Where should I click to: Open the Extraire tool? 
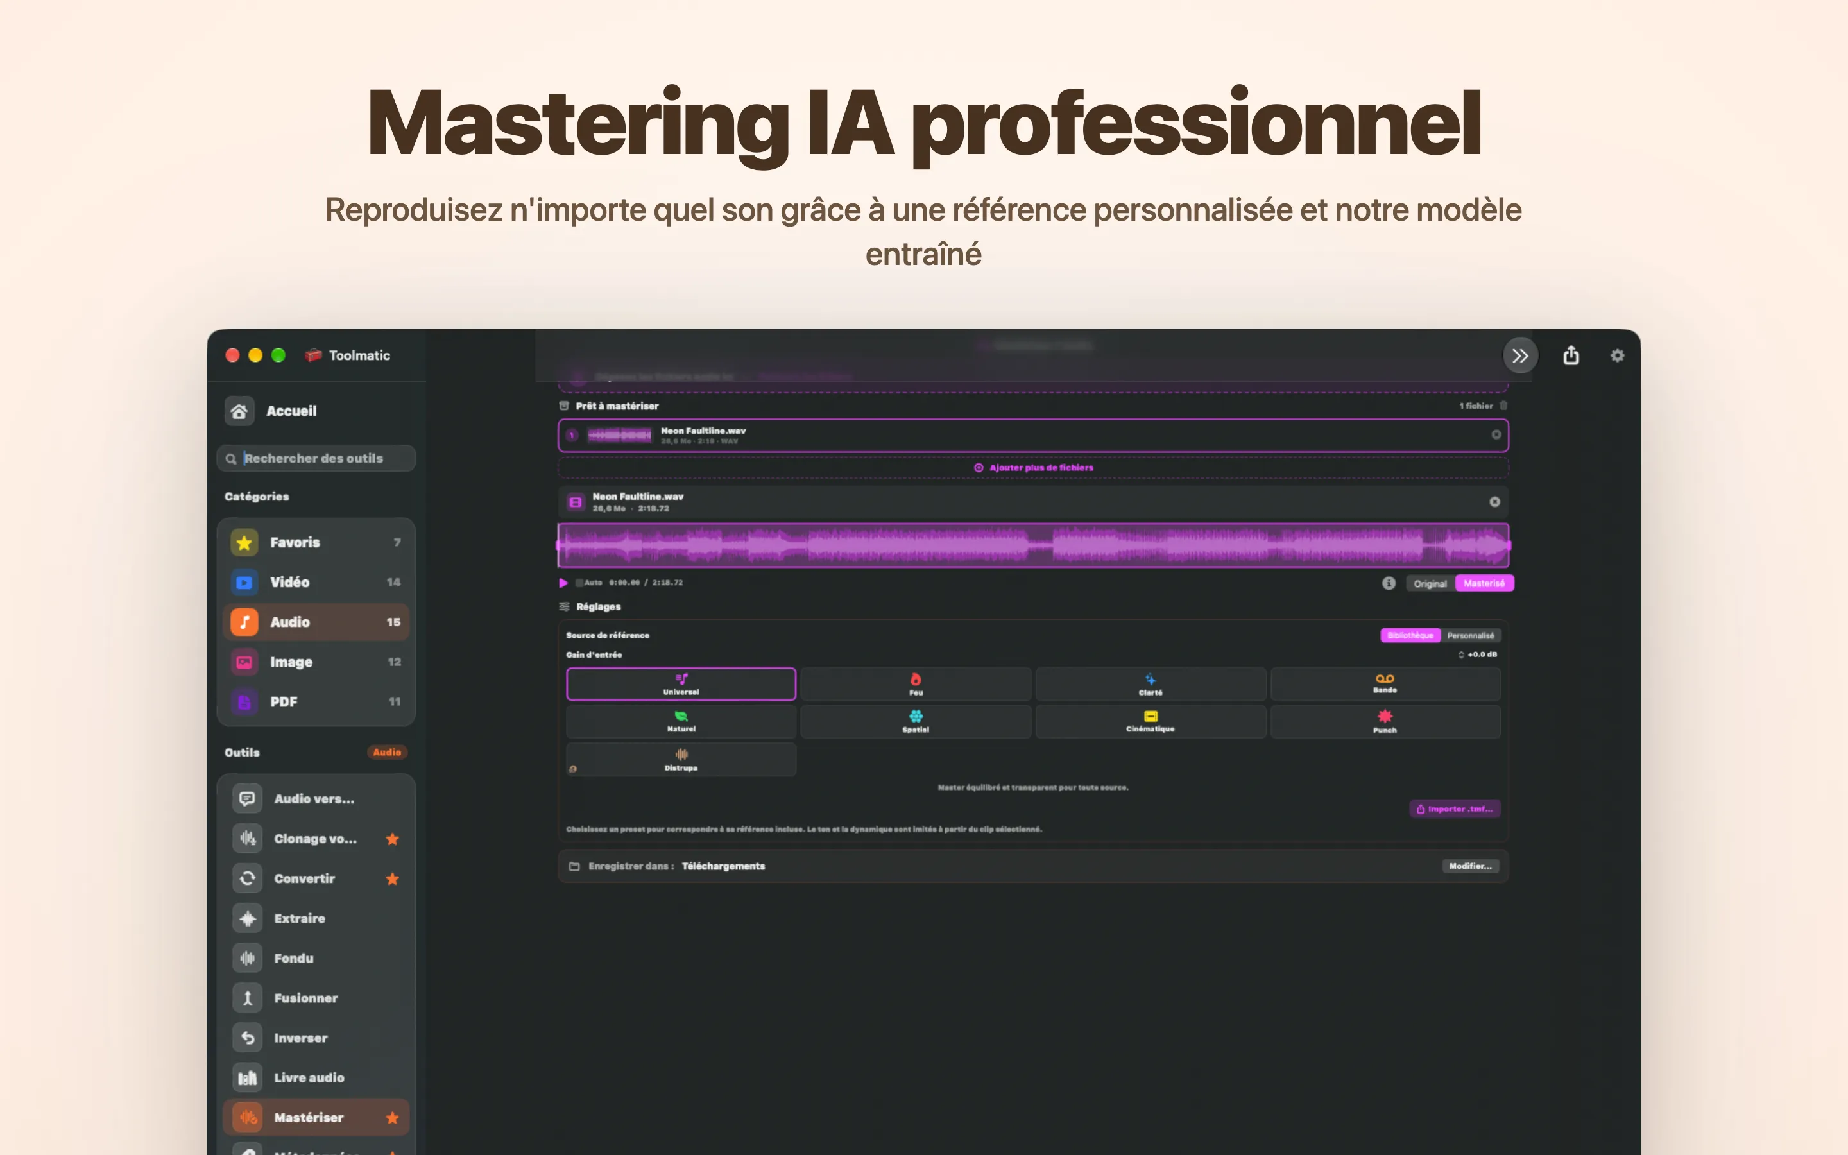point(316,918)
